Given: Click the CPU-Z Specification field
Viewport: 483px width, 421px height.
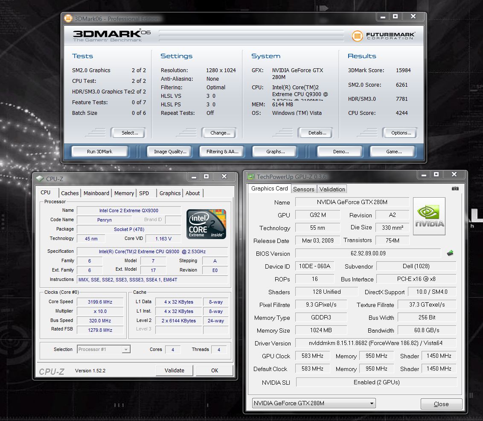Looking at the screenshot, I should click(x=152, y=251).
